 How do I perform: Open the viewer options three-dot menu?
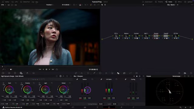pyautogui.click(x=98, y=5)
